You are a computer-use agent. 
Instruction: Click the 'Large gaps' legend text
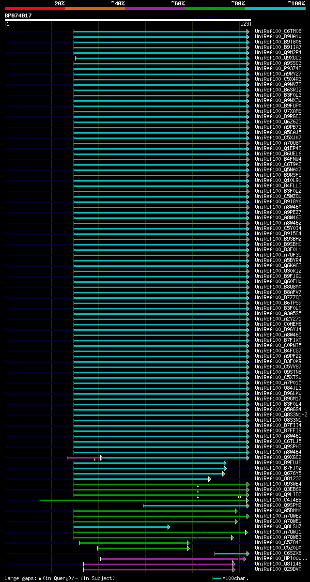click(x=60, y=578)
